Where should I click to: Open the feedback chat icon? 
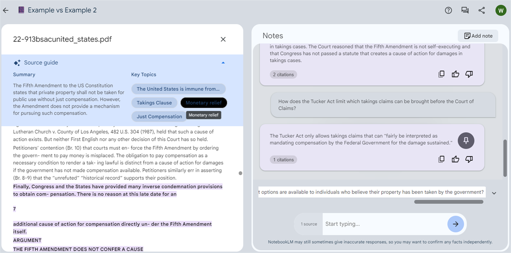coord(465,10)
